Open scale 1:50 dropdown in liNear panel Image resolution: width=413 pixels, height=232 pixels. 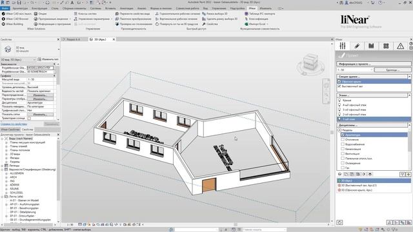(x=355, y=70)
